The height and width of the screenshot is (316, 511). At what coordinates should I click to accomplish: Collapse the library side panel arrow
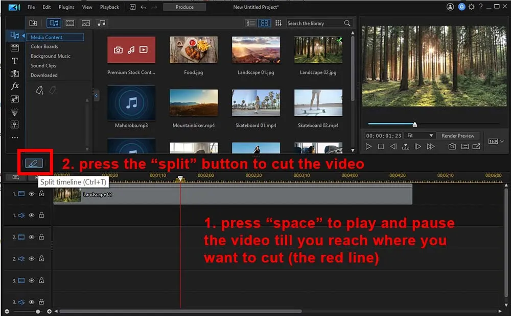click(97, 95)
